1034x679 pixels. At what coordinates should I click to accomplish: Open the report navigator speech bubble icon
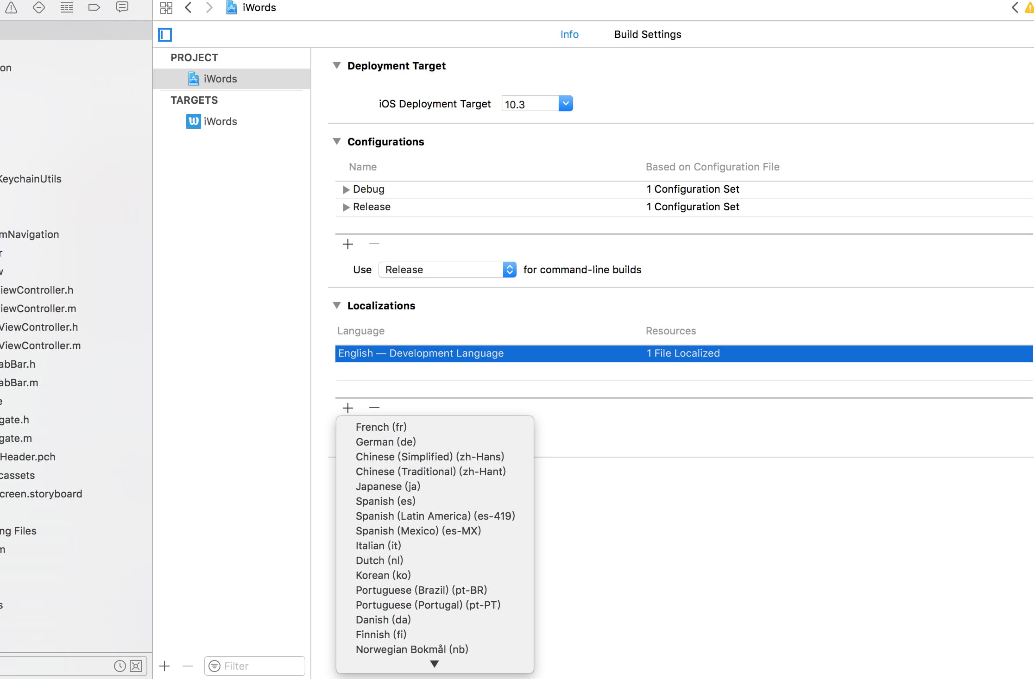(x=122, y=7)
